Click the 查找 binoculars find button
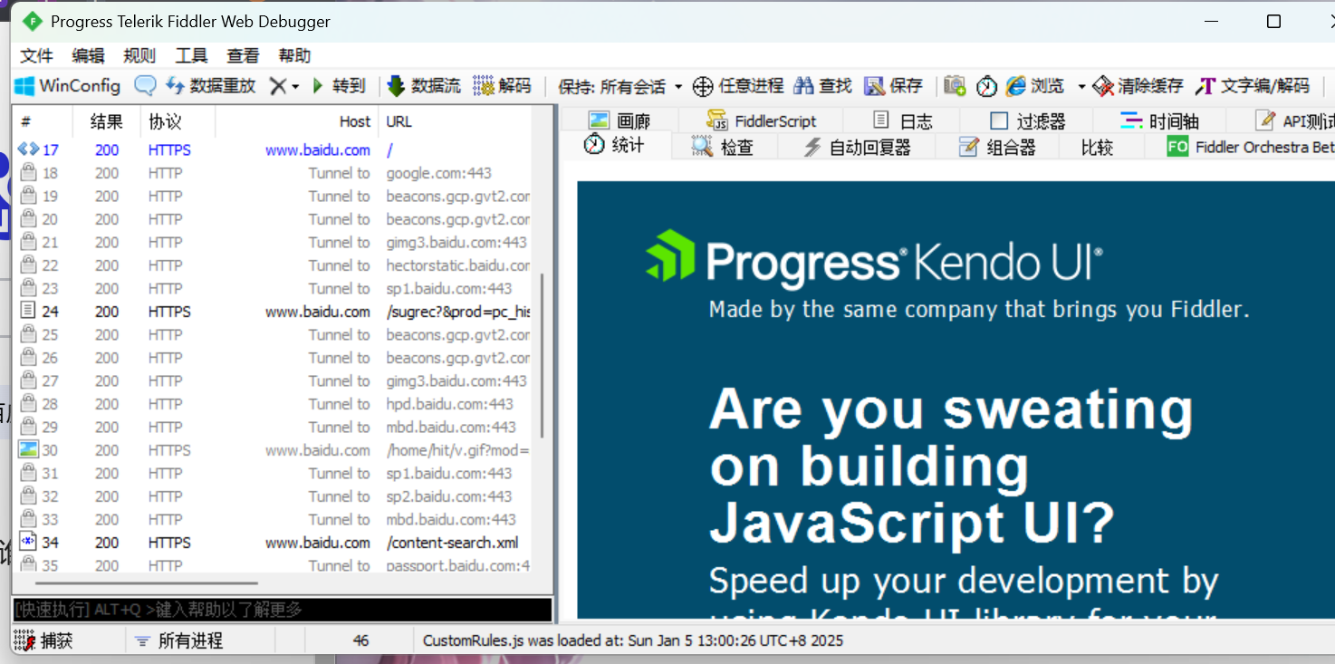The width and height of the screenshot is (1335, 664). point(822,86)
